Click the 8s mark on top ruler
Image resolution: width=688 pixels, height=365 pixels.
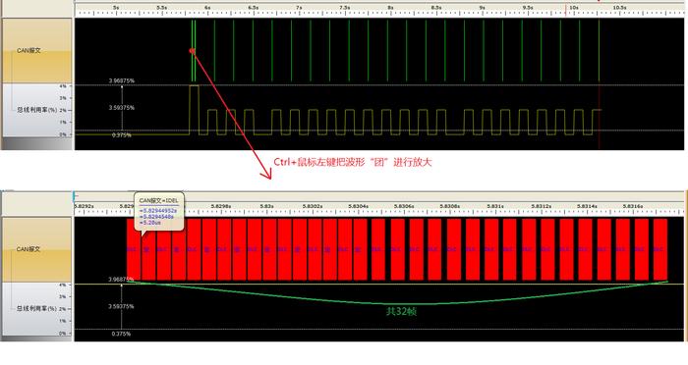pyautogui.click(x=390, y=8)
